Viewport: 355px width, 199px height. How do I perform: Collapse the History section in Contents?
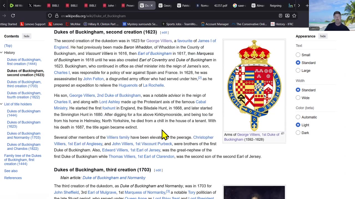(x=1, y=53)
